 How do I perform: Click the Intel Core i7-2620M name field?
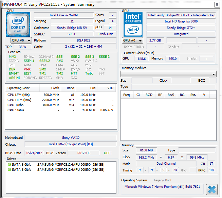(x=64, y=15)
